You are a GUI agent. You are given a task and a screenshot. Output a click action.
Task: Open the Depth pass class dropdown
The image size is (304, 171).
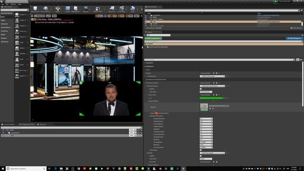[x=212, y=153]
